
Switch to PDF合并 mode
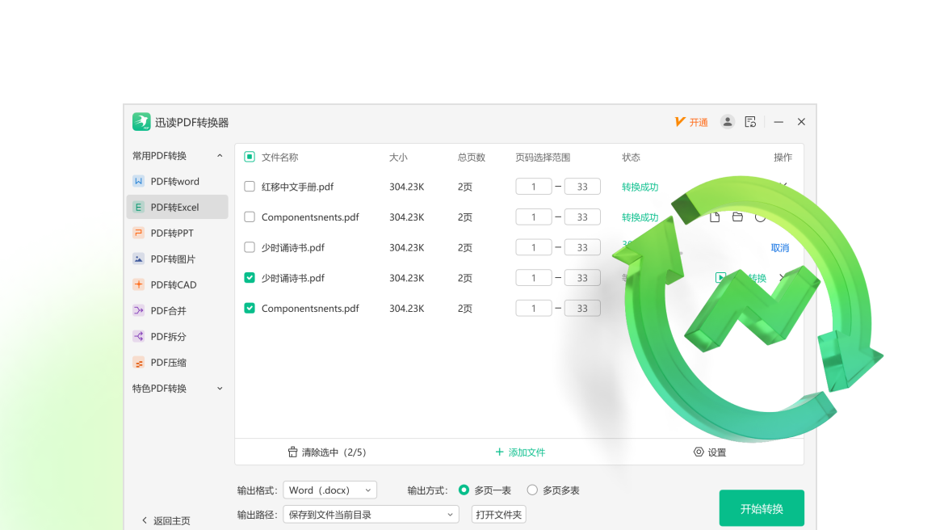[x=178, y=310]
